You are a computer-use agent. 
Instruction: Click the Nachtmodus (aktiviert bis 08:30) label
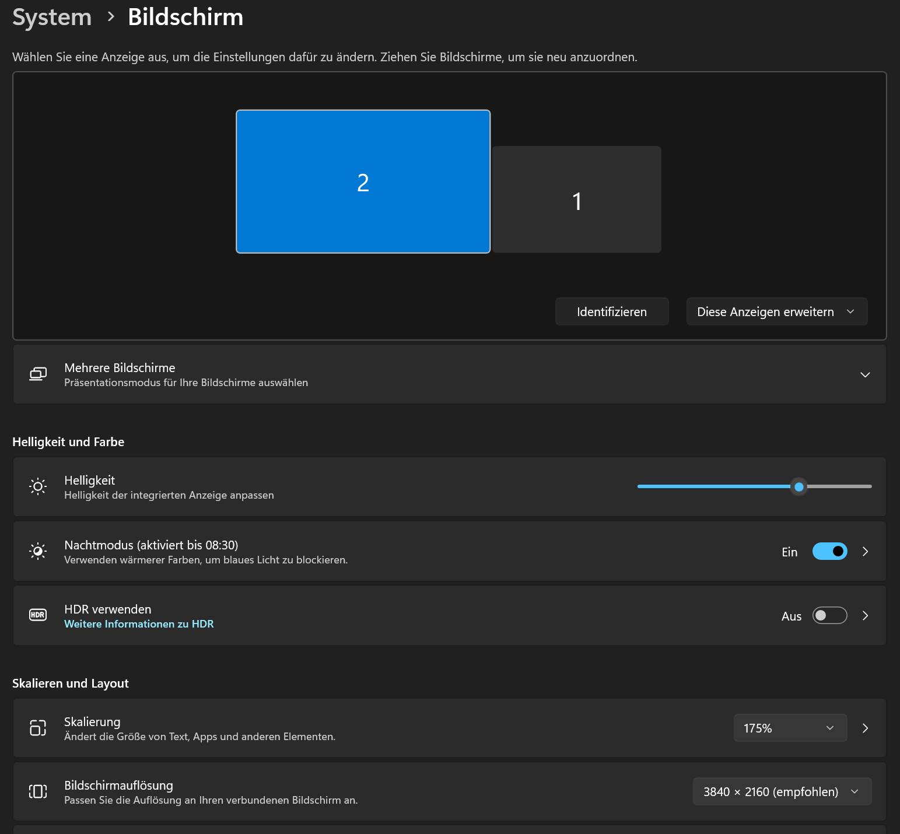[151, 545]
